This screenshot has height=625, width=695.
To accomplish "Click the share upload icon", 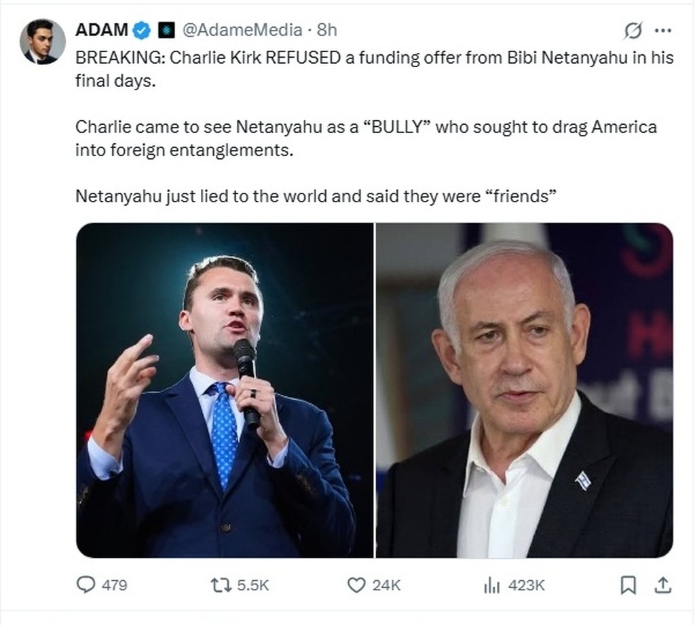I will 662,584.
